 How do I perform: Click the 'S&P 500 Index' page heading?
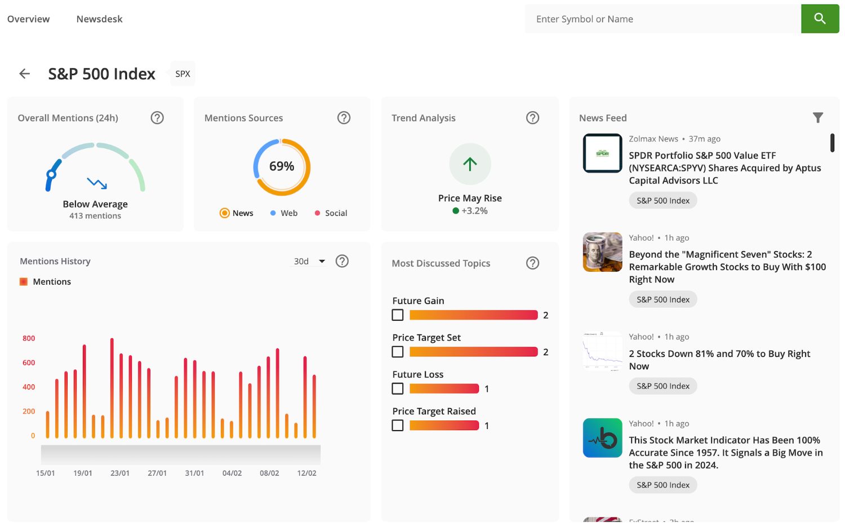pyautogui.click(x=101, y=74)
